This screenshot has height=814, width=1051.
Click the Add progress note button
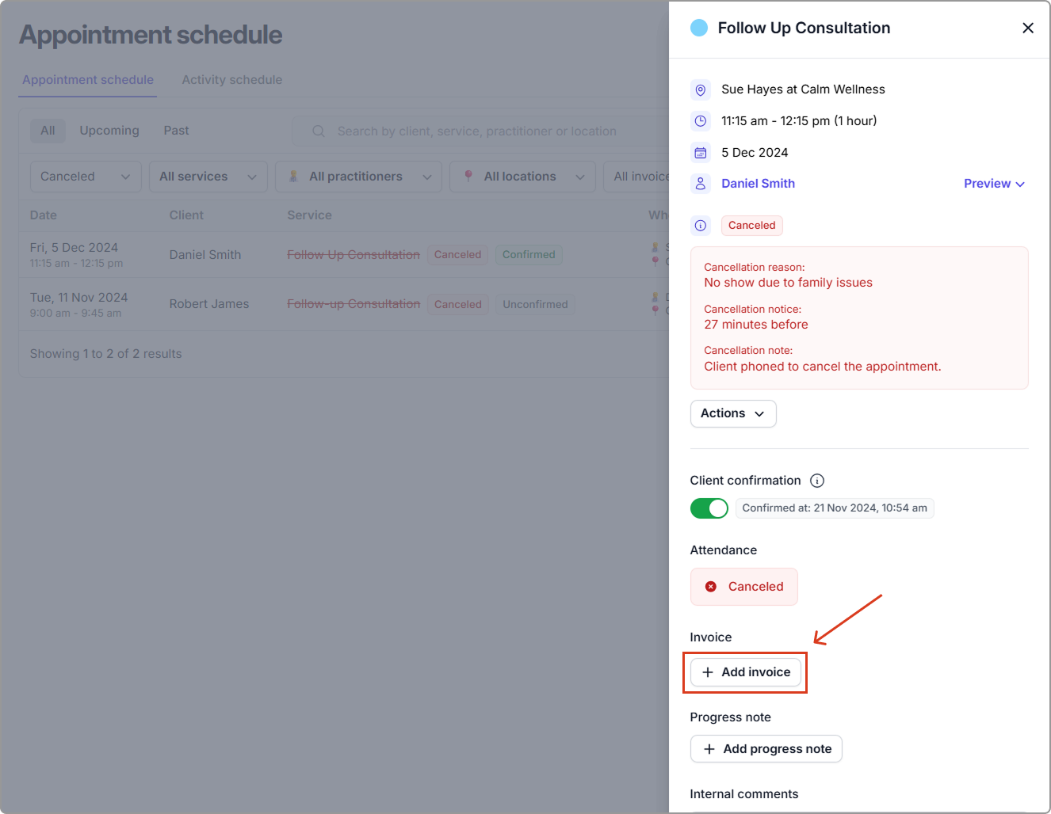(x=766, y=749)
